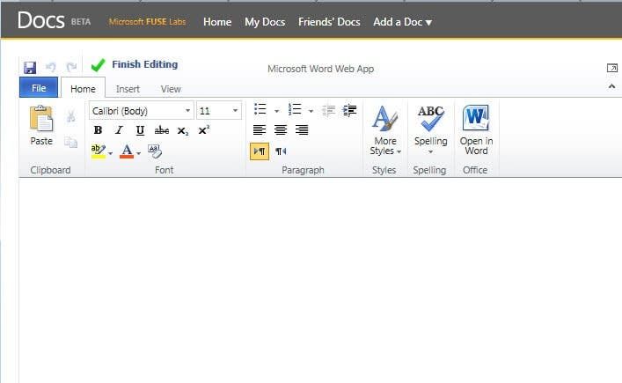Align text left

pyautogui.click(x=260, y=129)
